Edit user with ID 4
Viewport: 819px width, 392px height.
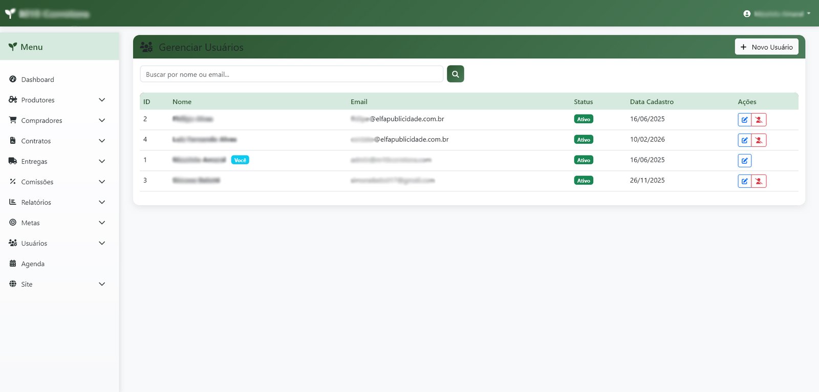[744, 140]
